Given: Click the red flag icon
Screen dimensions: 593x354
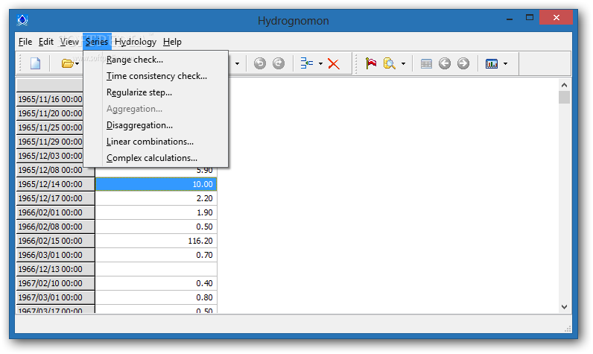Looking at the screenshot, I should point(371,63).
